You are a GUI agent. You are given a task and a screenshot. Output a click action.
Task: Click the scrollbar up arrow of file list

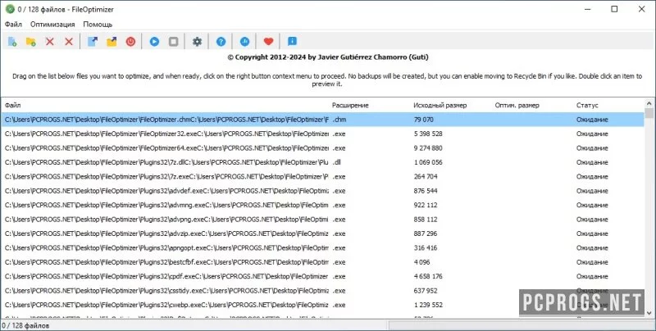coord(649,103)
